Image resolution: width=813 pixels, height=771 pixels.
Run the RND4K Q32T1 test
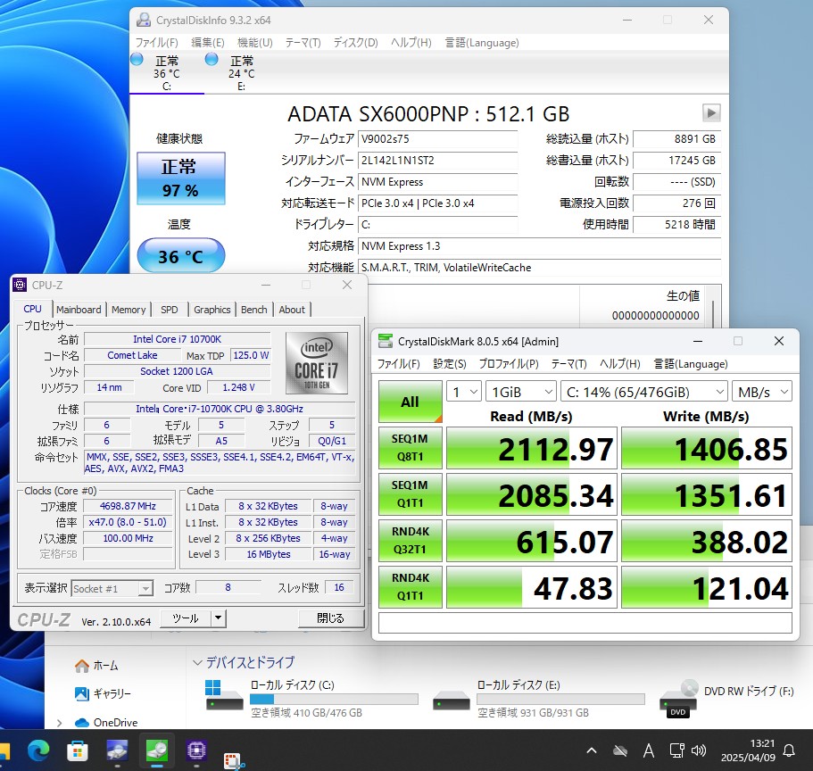tap(410, 540)
